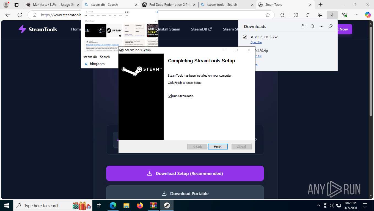Viewport: 374px width, 211px height.
Task: Click the bing.com entry in tab preview
Action: pyautogui.click(x=97, y=64)
